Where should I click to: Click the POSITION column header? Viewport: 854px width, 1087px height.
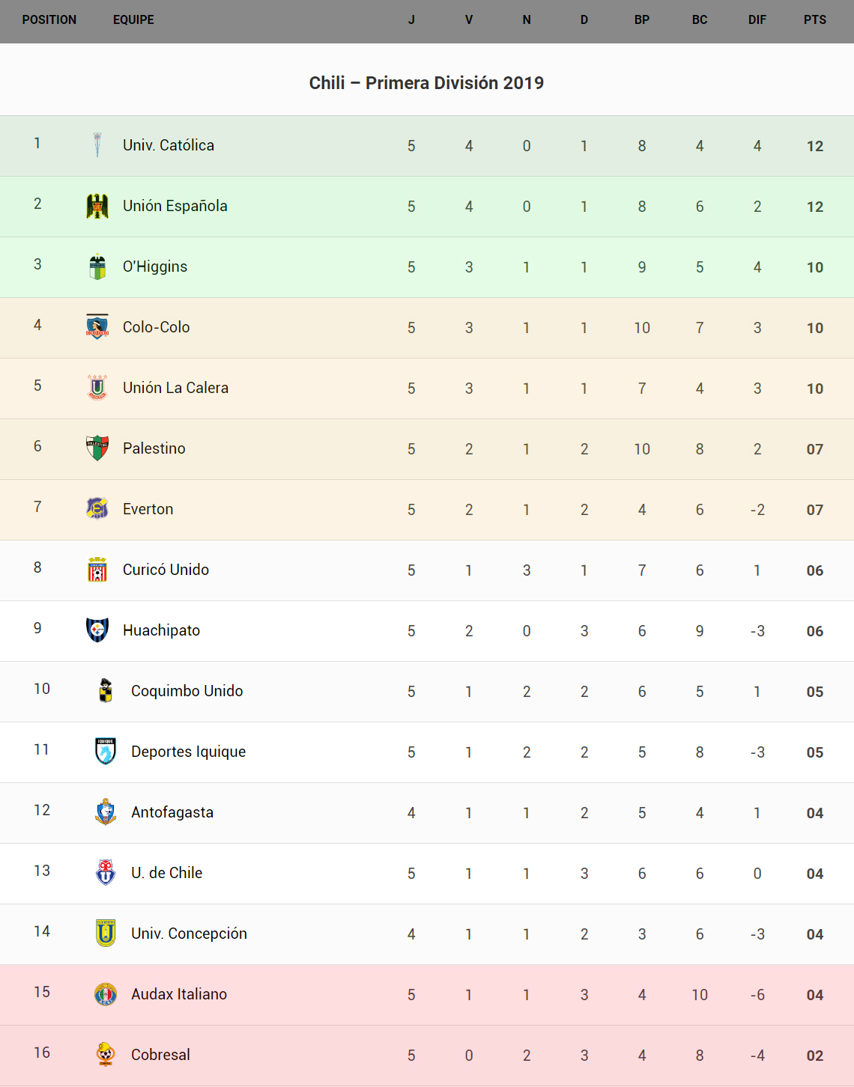tap(49, 20)
